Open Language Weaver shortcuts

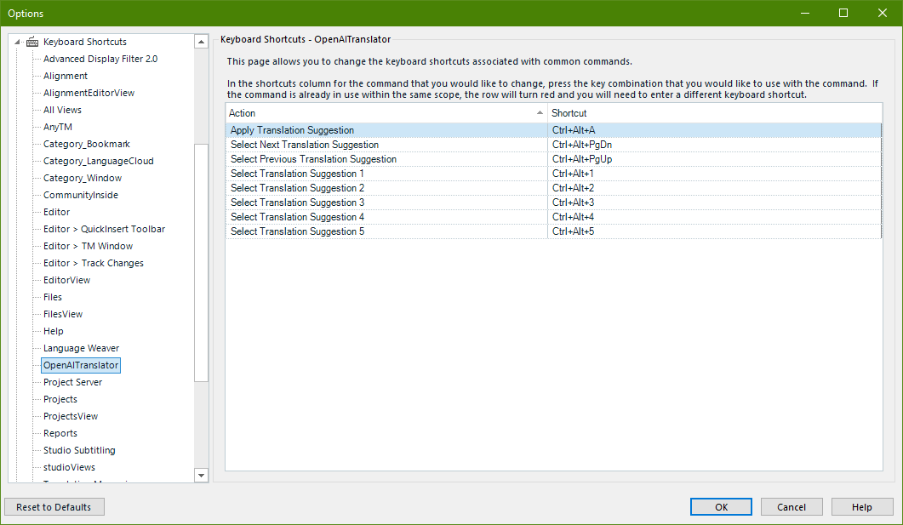click(x=81, y=348)
